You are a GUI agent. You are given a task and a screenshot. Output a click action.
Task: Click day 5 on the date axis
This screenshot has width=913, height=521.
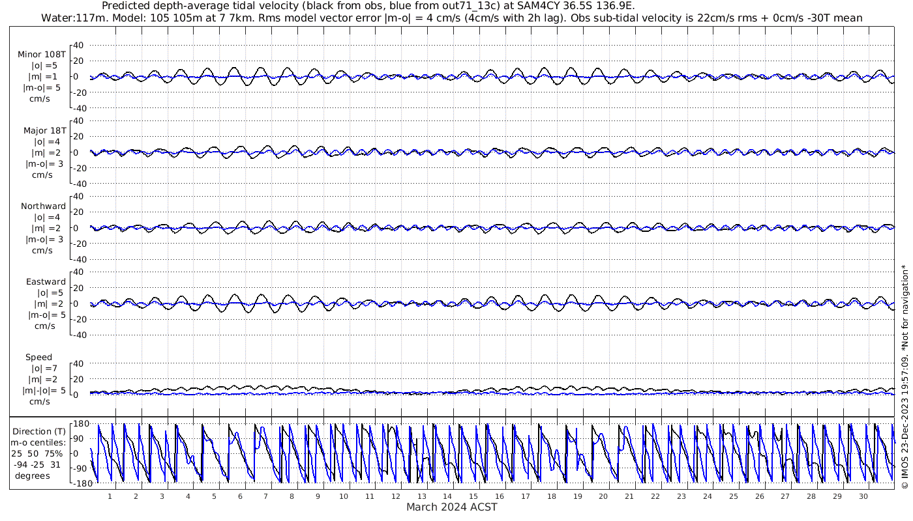click(x=214, y=496)
